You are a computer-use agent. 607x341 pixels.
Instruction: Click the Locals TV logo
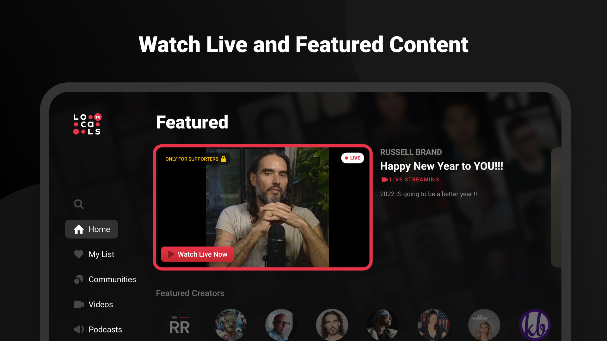[88, 124]
